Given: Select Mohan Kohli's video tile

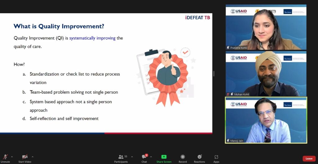Looking at the screenshot, I should point(266,74).
